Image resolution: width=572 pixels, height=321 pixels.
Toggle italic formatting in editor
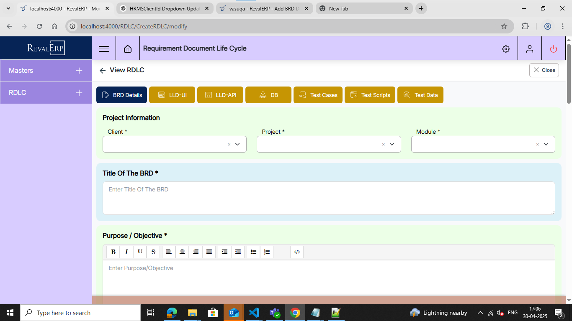point(126,252)
